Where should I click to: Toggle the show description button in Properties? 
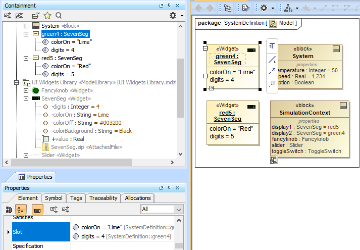click(37, 209)
